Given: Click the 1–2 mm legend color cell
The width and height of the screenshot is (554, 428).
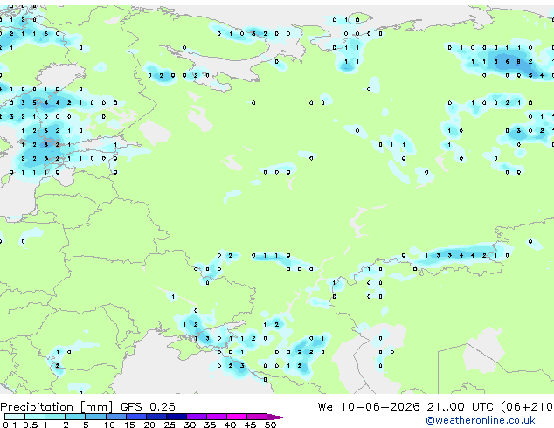Looking at the screenshot, I should point(55,417).
